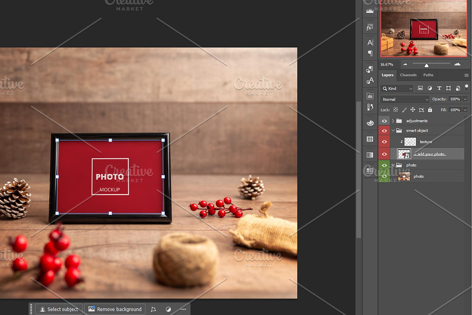Filter layers by adjustment layers icon

click(x=430, y=88)
